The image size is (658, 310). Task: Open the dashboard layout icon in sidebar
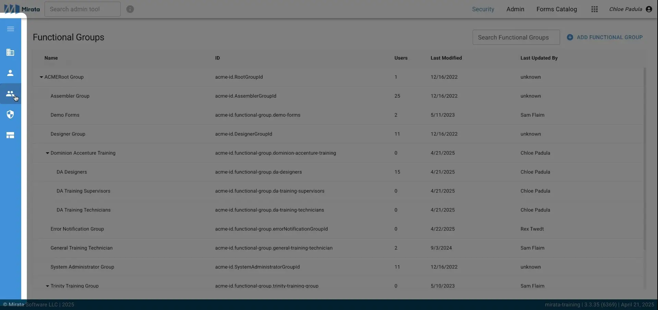(x=10, y=135)
